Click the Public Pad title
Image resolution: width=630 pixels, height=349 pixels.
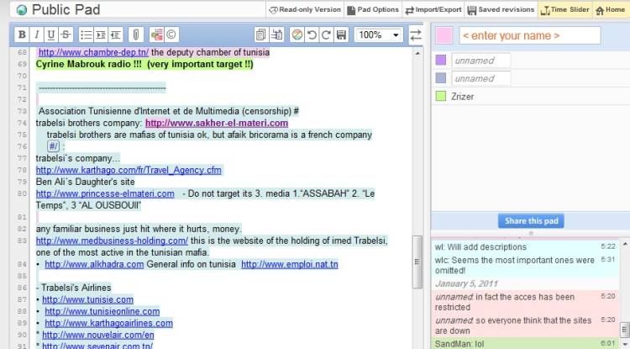pyautogui.click(x=66, y=10)
